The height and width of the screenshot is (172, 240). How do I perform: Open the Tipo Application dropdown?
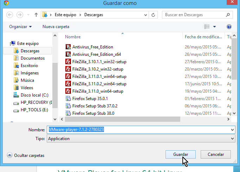pyautogui.click(x=141, y=139)
